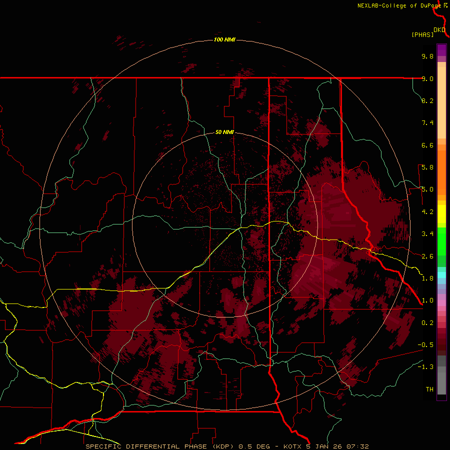Click the 2.6 legend value

[427, 256]
